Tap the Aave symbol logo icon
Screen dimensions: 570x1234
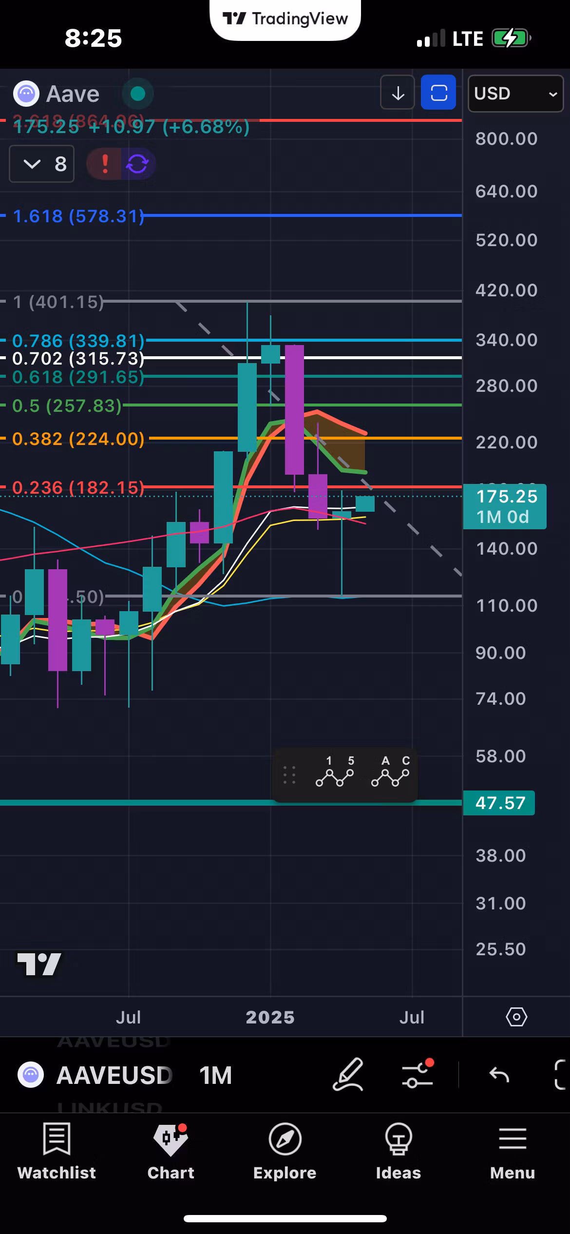(x=26, y=94)
